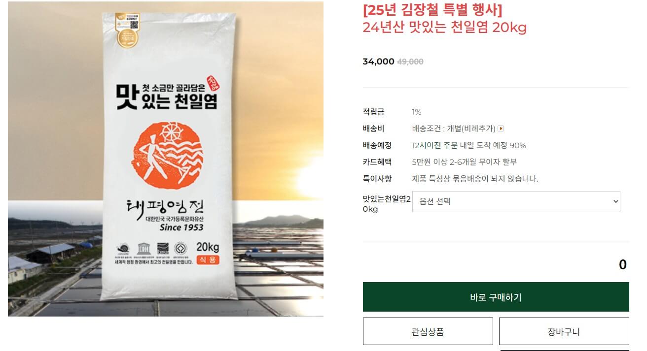Click the red stamp beside 천일염 text

(x=214, y=83)
